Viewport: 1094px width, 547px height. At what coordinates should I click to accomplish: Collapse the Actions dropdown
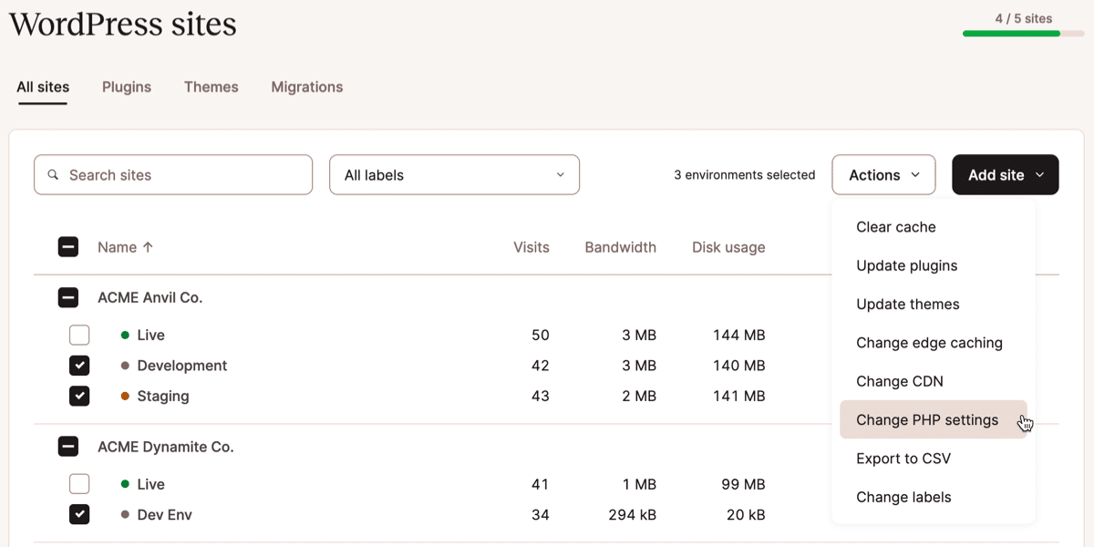(x=882, y=174)
